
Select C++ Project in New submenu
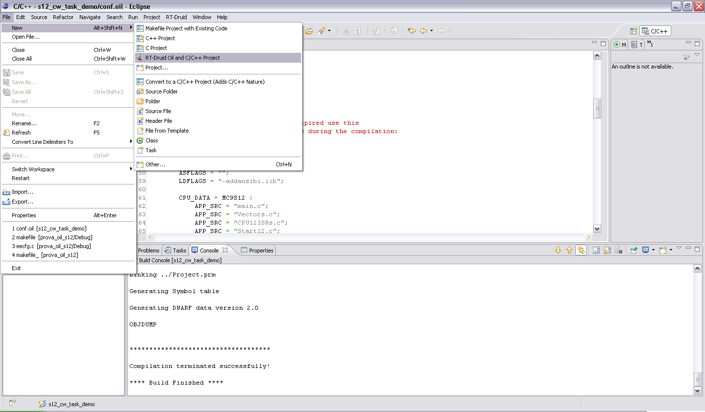218,38
